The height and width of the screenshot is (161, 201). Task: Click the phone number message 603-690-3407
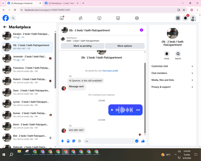[x=76, y=130]
